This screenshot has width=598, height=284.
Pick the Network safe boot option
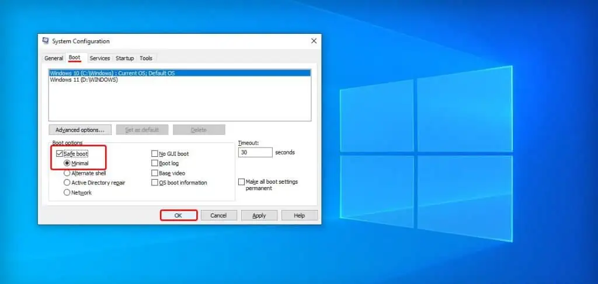pos(67,192)
